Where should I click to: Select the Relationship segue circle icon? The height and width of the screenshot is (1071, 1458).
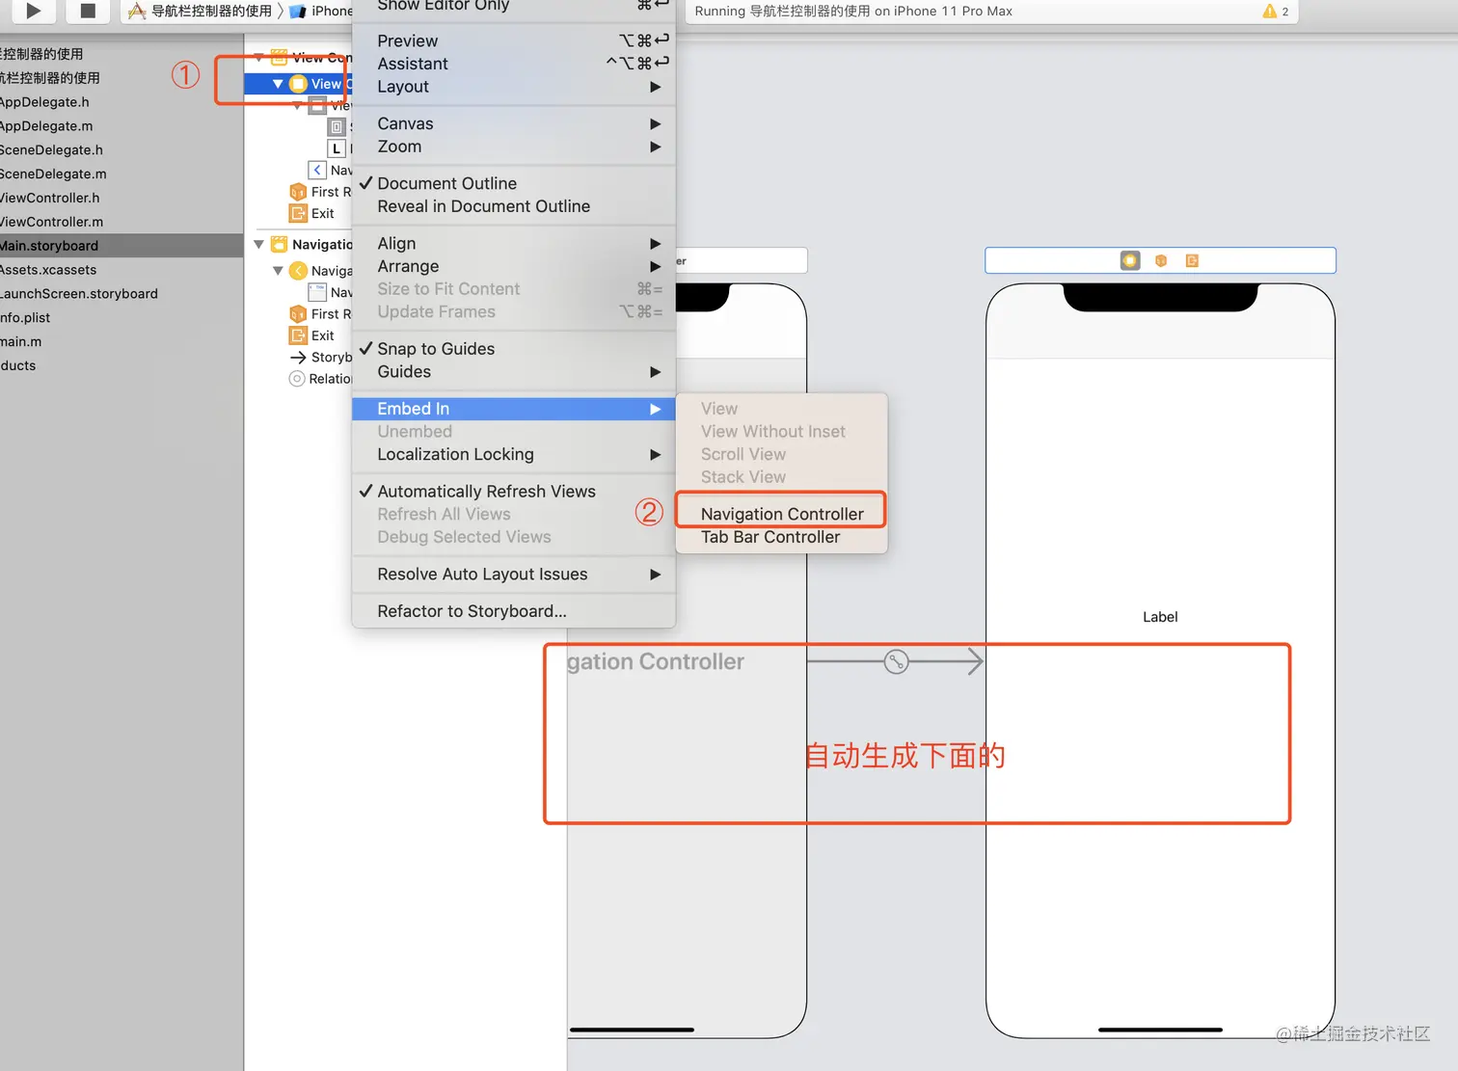(297, 379)
